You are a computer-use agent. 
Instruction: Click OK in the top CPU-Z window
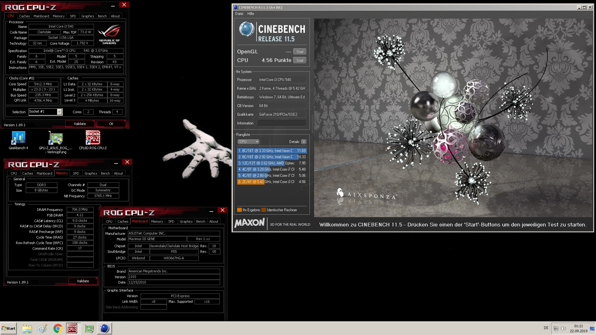tap(111, 124)
